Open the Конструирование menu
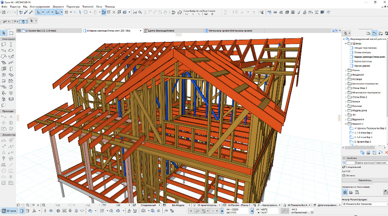The width and height of the screenshot is (388, 216). coord(39,7)
